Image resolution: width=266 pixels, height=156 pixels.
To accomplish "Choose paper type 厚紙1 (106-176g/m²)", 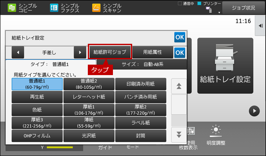I will coord(89,110).
